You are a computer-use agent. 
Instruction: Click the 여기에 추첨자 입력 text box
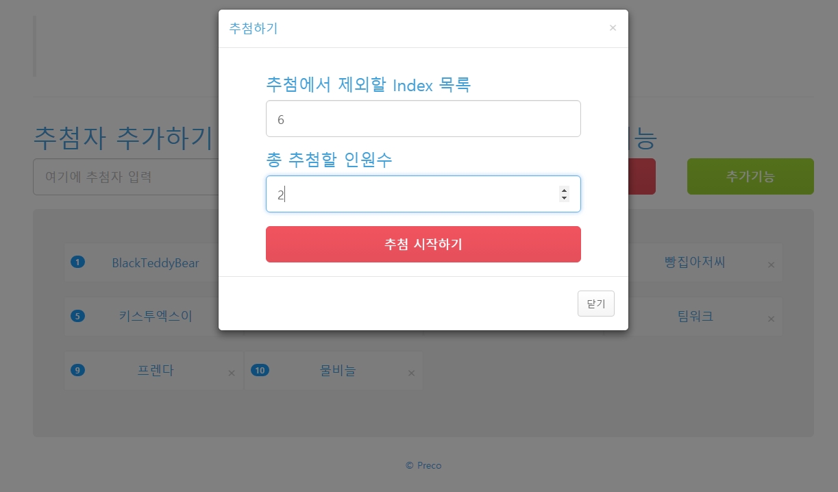(x=125, y=177)
